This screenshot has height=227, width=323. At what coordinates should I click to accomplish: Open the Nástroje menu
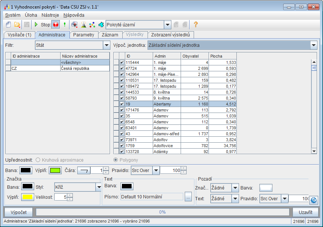(50, 15)
